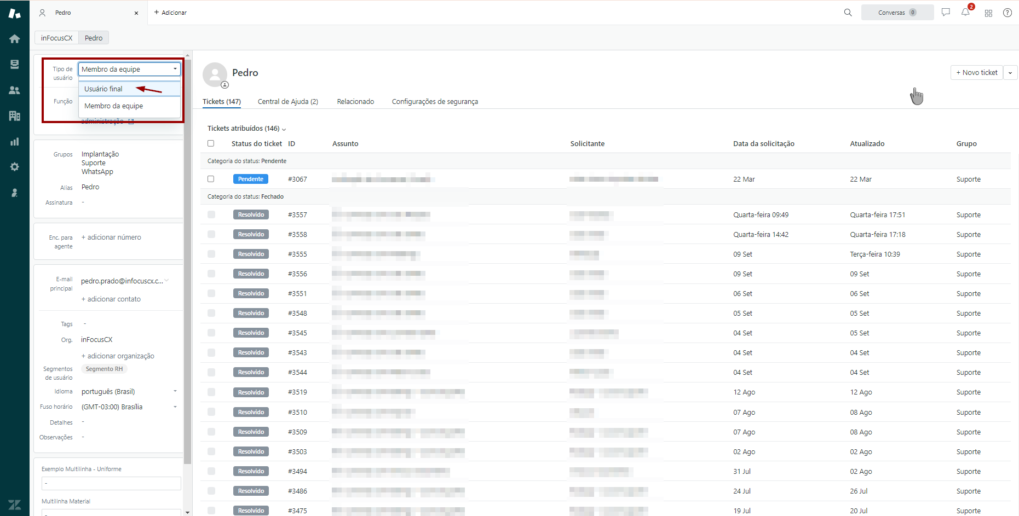
Task: Open the products grid icon
Action: pos(988,13)
